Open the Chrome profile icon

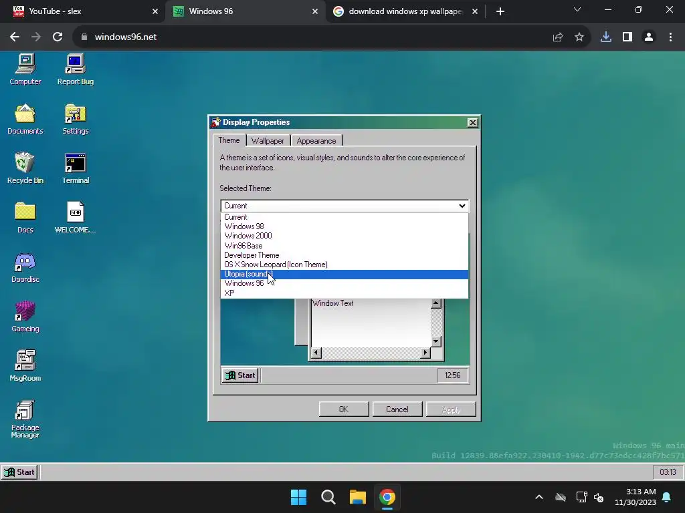tap(649, 37)
